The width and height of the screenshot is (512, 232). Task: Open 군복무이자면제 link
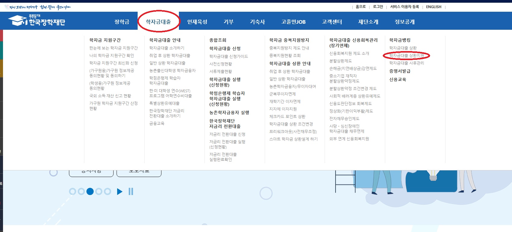pos(282,94)
